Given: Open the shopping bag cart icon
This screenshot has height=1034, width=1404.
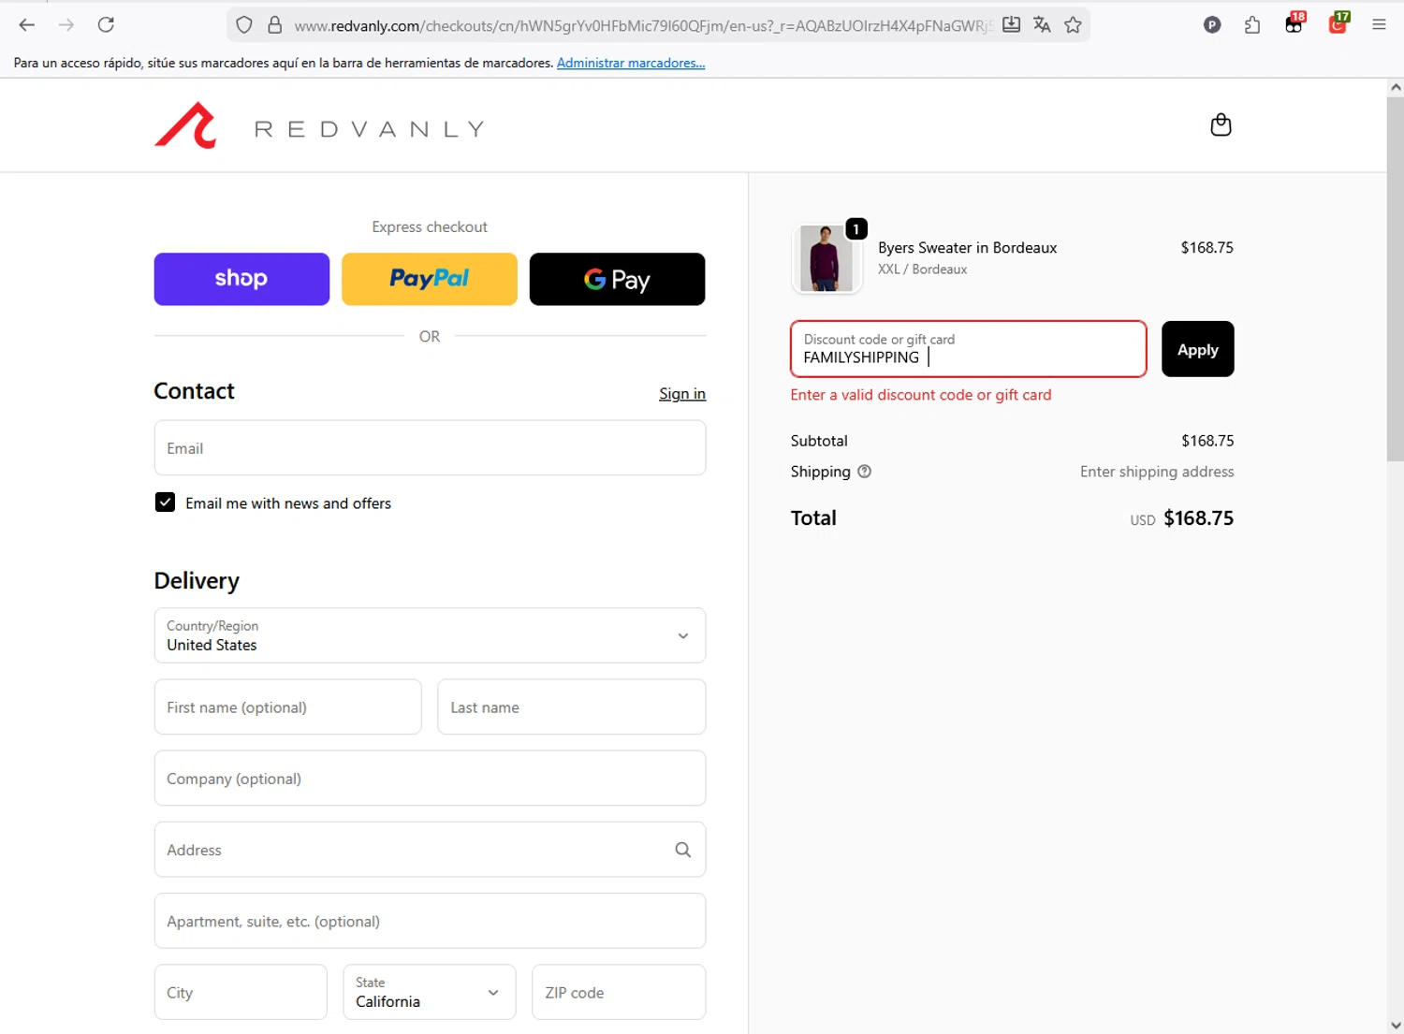Looking at the screenshot, I should point(1221,124).
